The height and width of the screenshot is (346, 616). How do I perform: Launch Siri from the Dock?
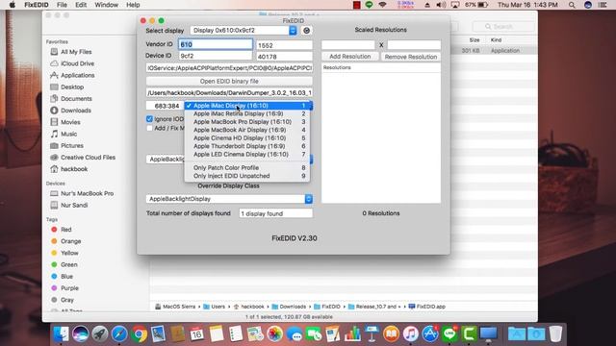point(80,334)
